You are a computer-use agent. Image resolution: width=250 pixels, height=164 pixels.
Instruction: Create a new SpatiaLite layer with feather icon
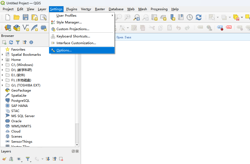(34, 28)
